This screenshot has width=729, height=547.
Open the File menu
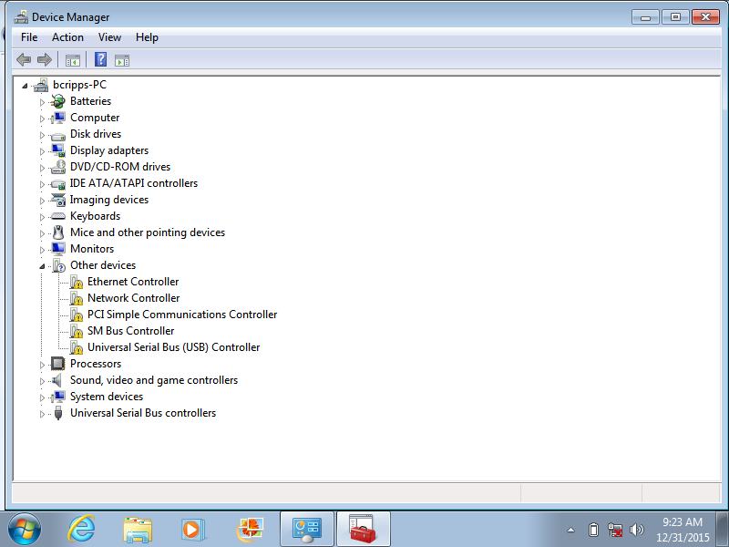29,37
